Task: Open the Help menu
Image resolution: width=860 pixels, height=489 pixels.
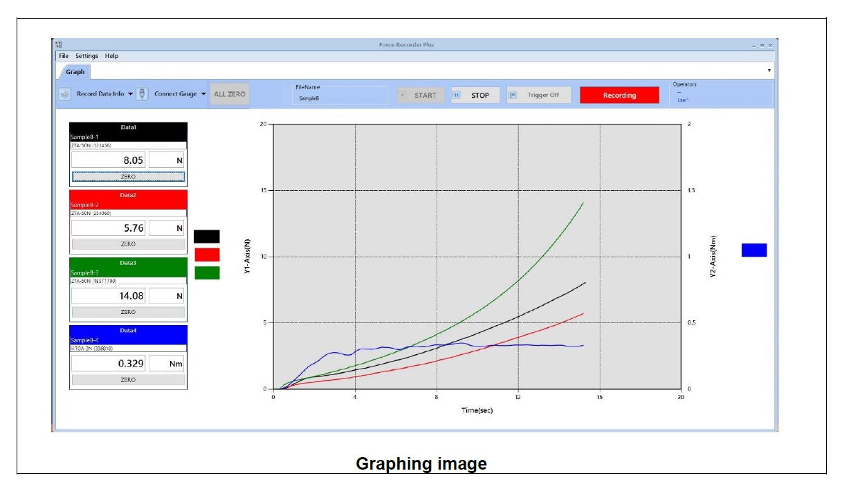Action: click(111, 56)
